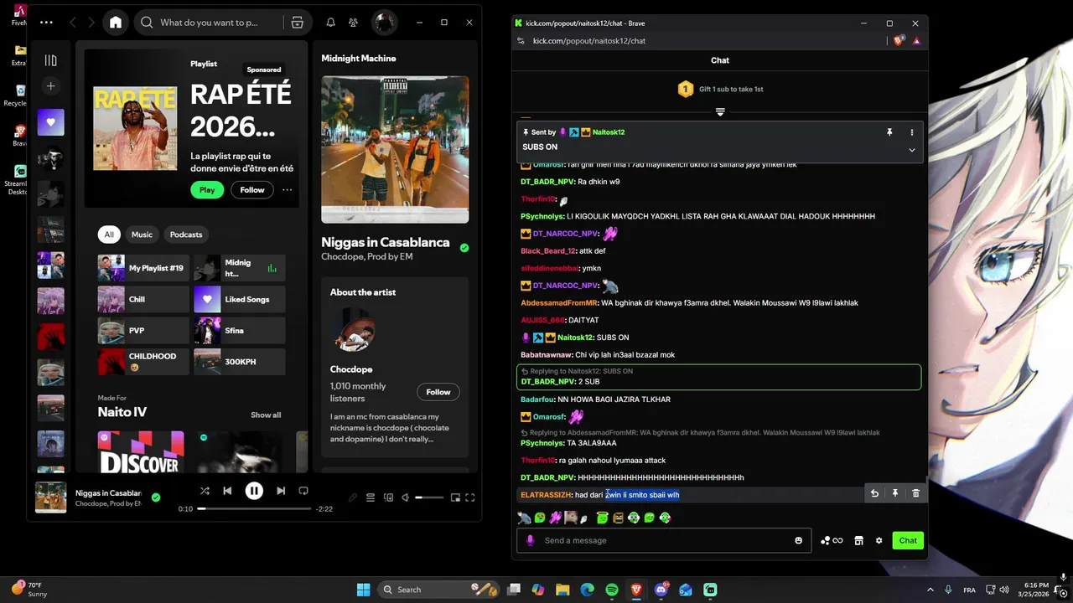This screenshot has height=603, width=1073.
Task: Open the Spotify miniplayer
Action: coord(455,497)
